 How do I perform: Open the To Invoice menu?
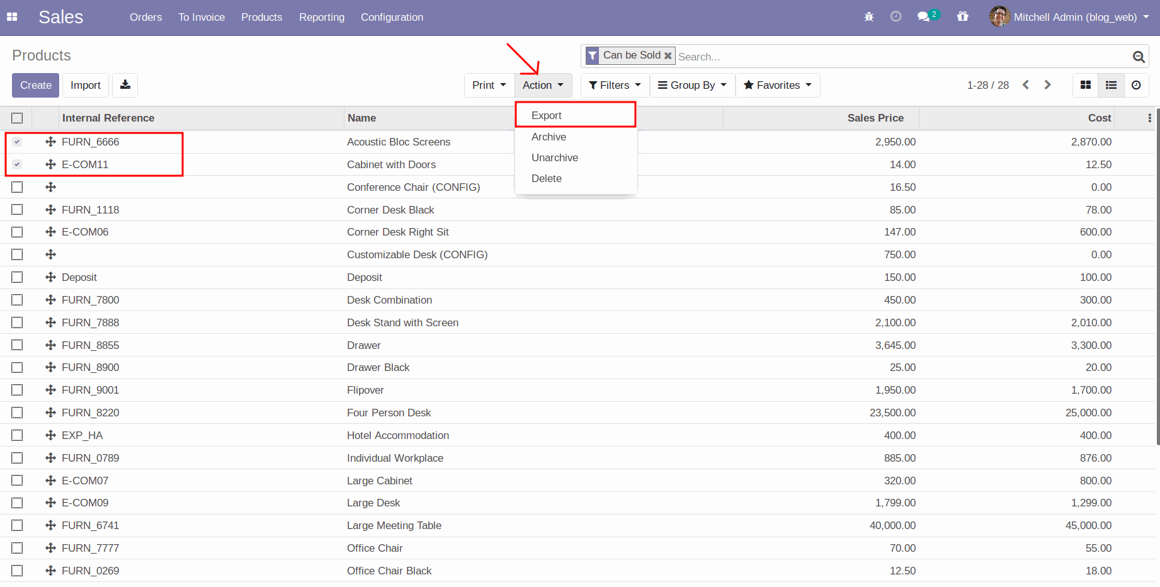(x=202, y=17)
